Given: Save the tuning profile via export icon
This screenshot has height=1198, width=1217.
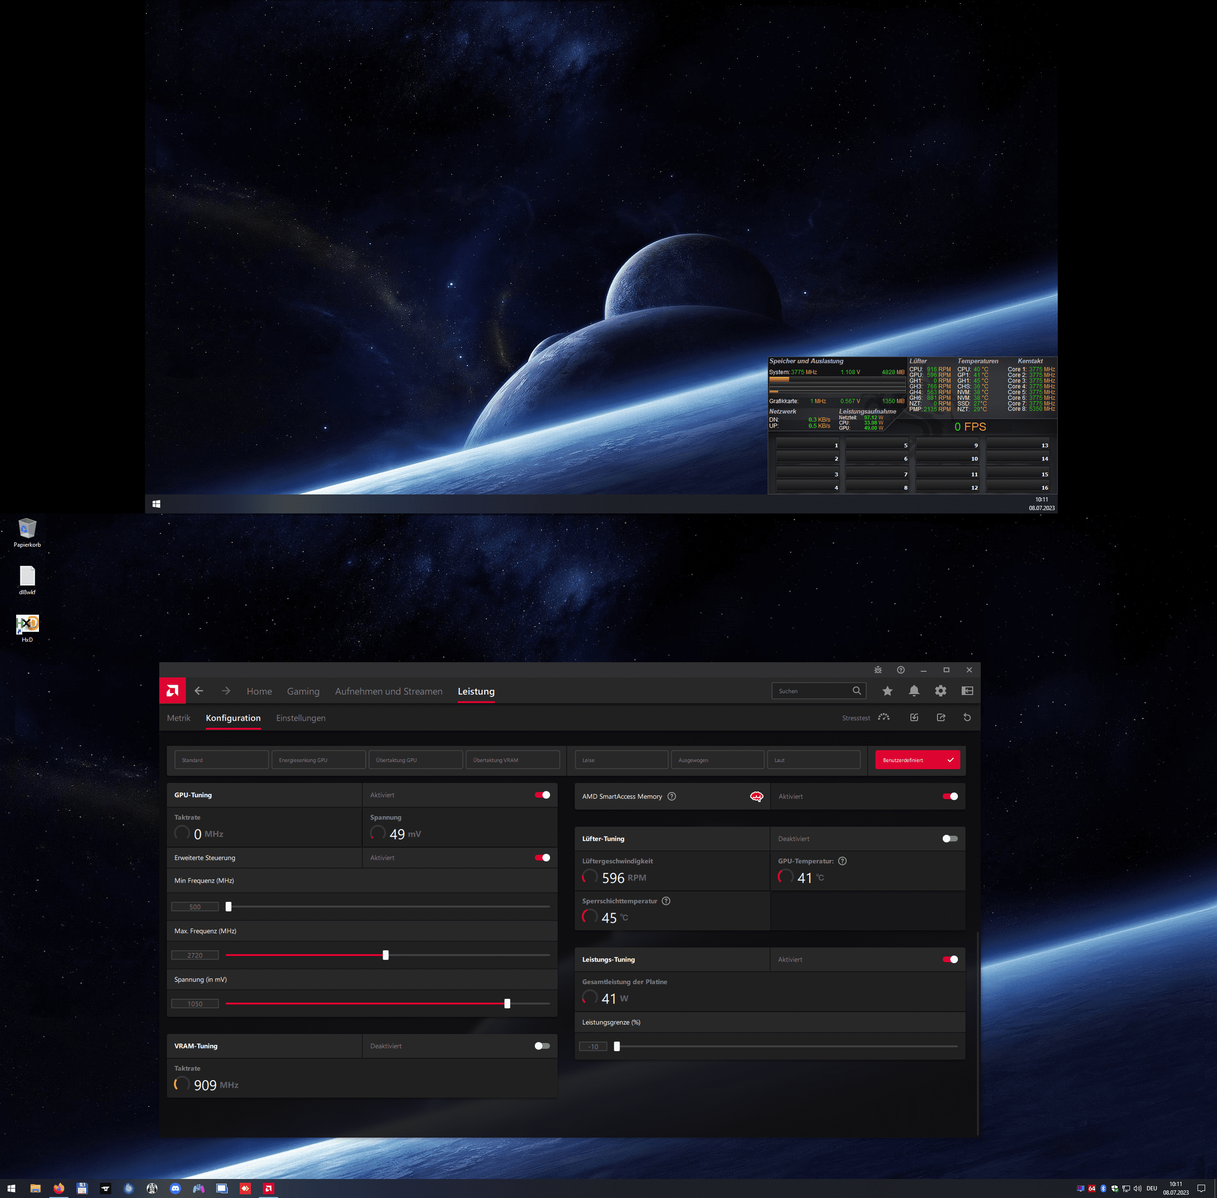Looking at the screenshot, I should point(941,717).
